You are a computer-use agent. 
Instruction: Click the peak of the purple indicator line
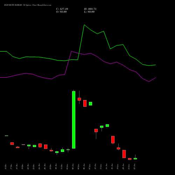71,51
